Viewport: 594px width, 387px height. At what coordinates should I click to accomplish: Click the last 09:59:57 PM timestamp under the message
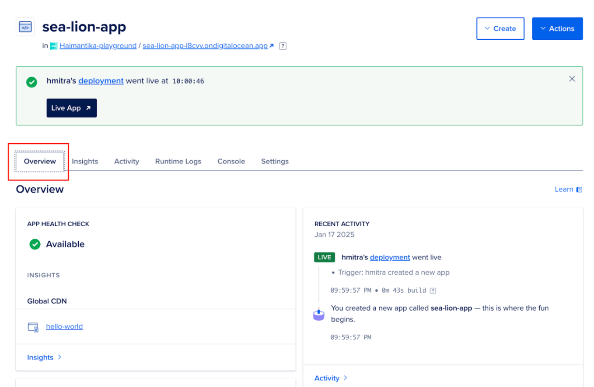coord(351,337)
